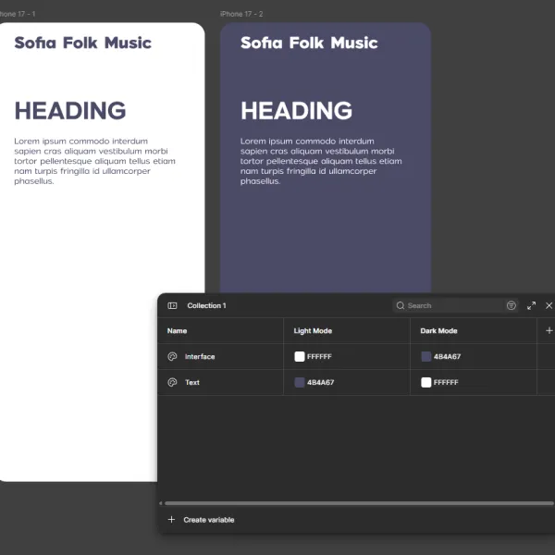Focus the Search input field
Image resolution: width=555 pixels, height=555 pixels.
click(x=455, y=305)
